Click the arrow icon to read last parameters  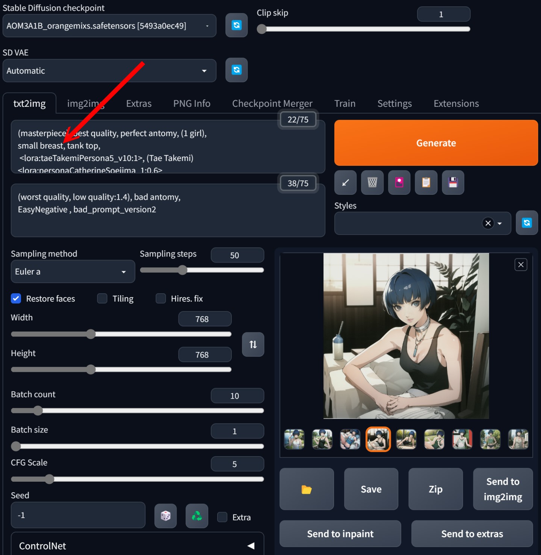pyautogui.click(x=345, y=183)
